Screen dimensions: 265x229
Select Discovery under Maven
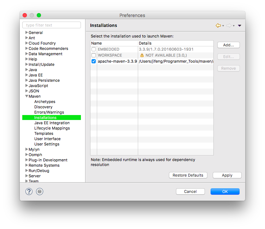(43, 107)
